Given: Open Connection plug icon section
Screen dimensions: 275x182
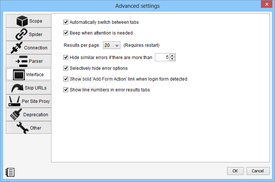Looking at the screenshot, I should click(17, 48).
